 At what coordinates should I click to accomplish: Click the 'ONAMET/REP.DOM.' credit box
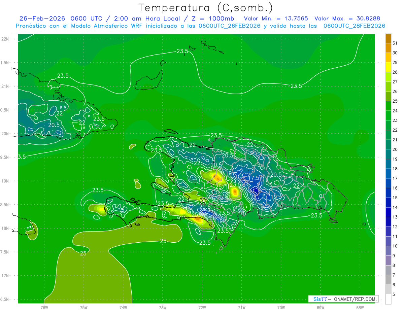click(x=343, y=299)
